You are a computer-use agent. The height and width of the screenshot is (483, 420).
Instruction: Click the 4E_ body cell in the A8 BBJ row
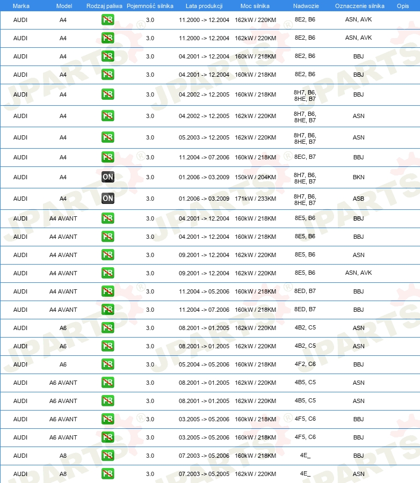[305, 455]
